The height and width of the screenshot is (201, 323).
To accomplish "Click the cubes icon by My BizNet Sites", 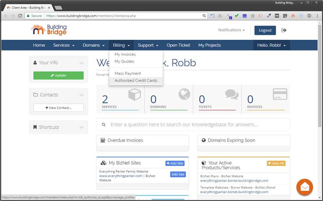I will tap(103, 163).
